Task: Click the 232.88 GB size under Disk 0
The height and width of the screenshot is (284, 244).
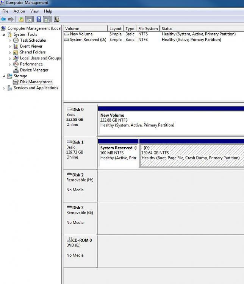Action: click(x=75, y=119)
